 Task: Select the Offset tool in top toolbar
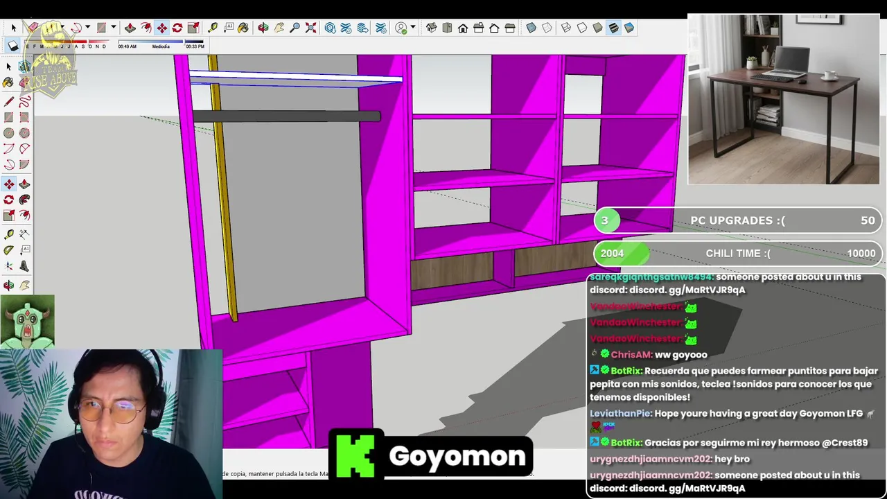[x=146, y=28]
